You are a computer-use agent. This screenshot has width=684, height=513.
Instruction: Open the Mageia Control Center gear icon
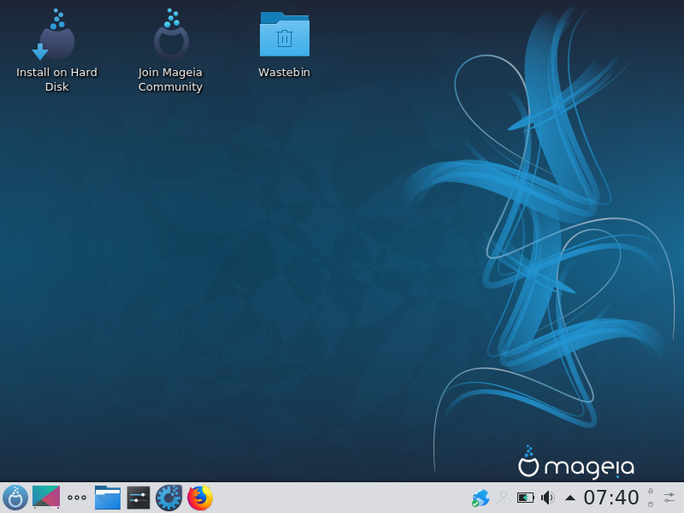pos(169,498)
